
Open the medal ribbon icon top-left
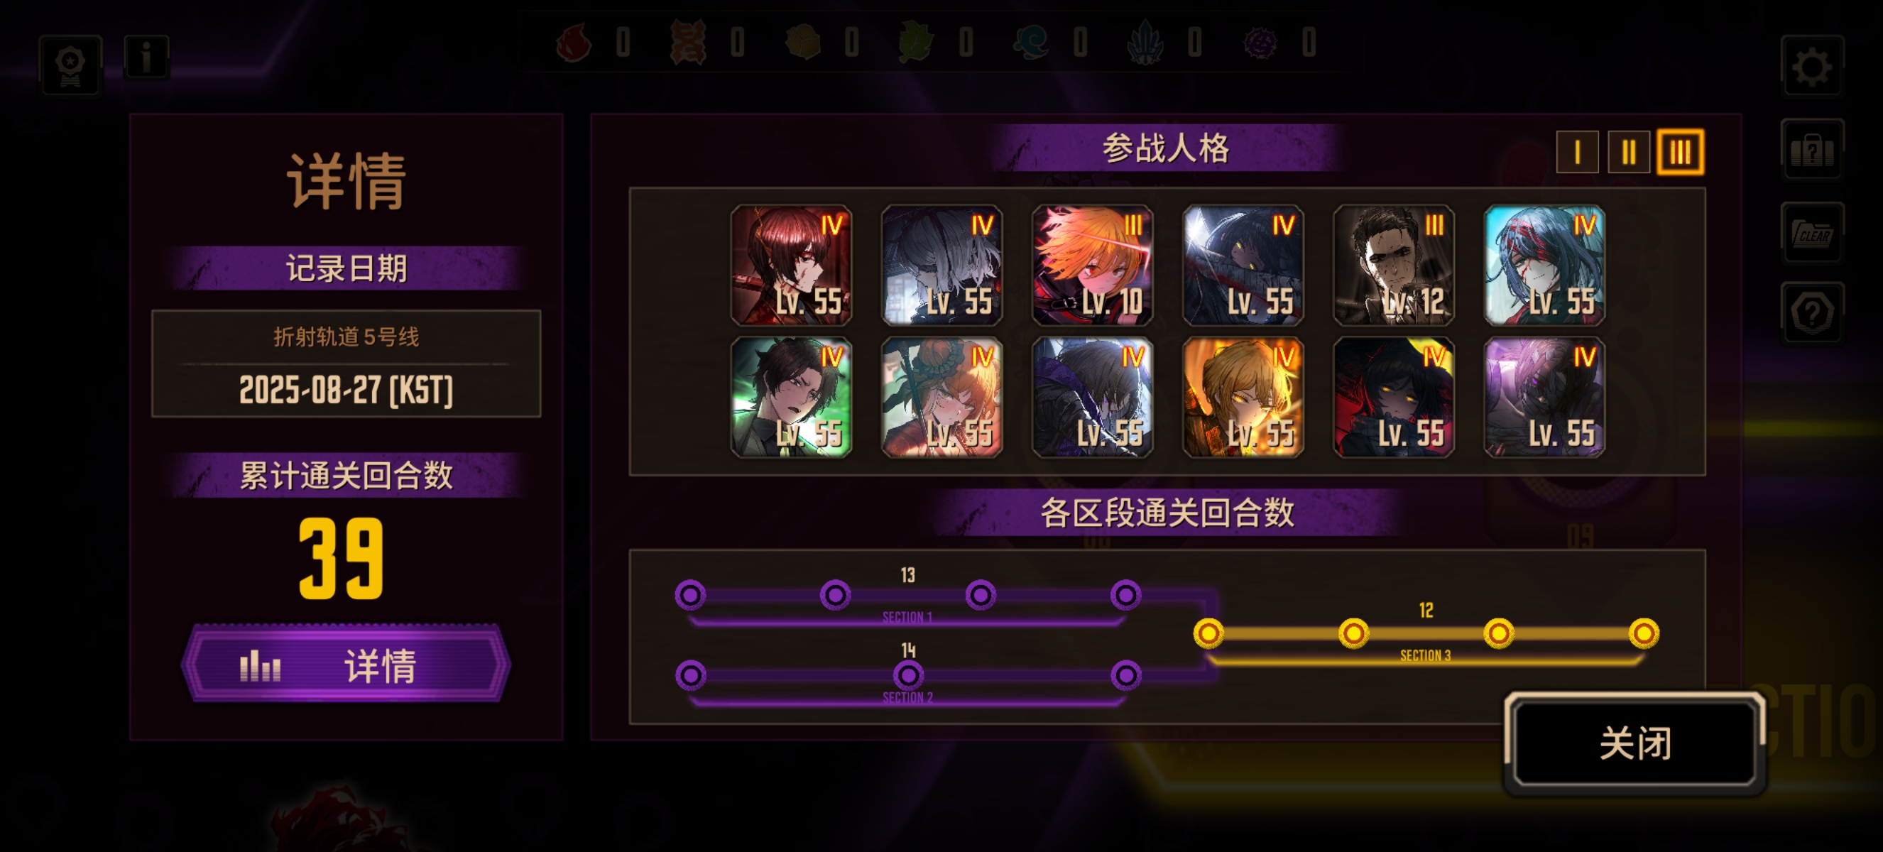click(70, 65)
